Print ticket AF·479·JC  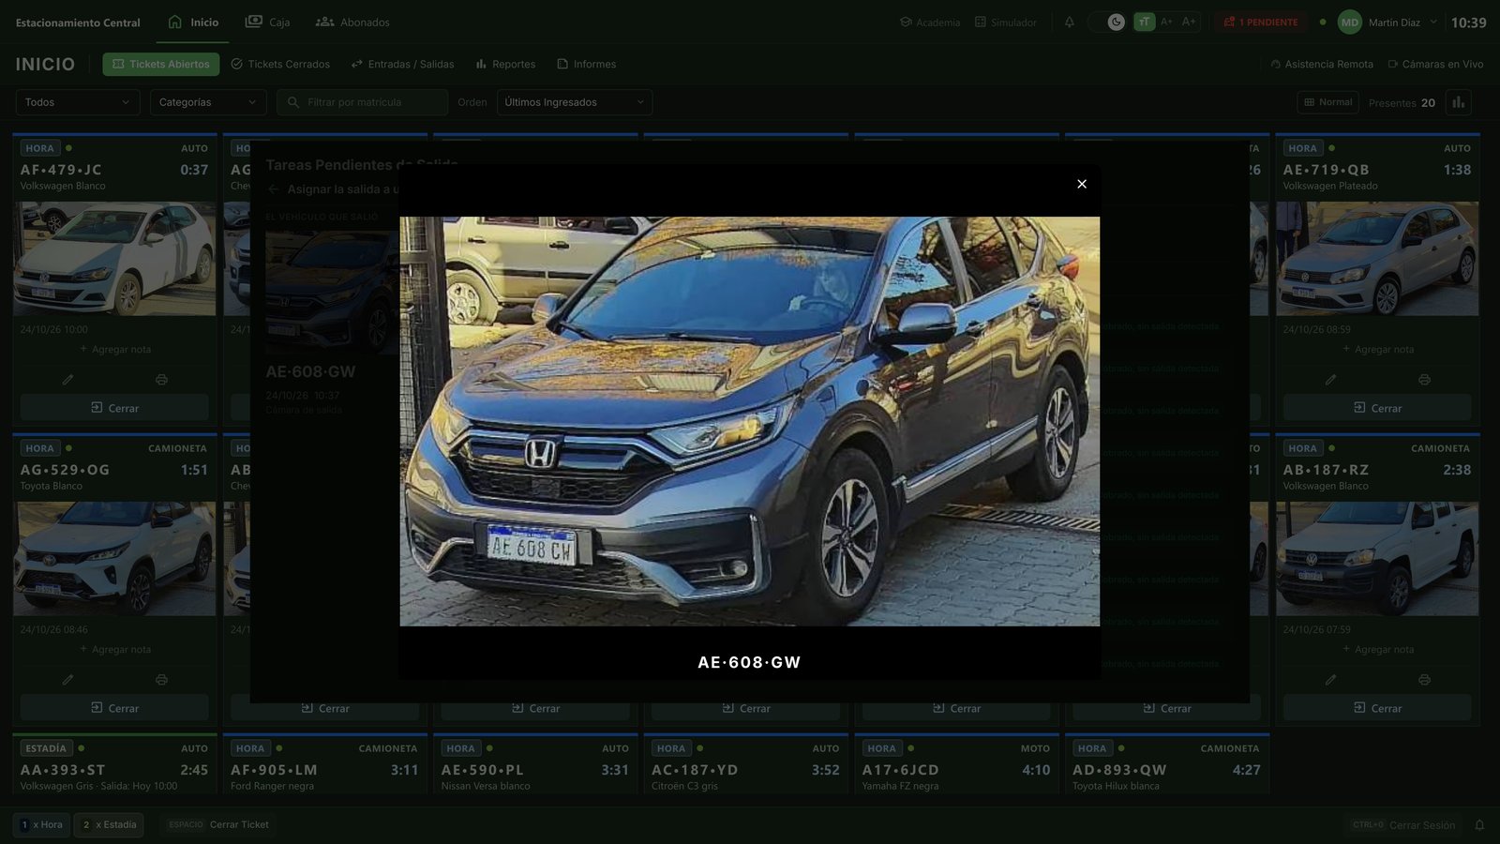tap(161, 380)
